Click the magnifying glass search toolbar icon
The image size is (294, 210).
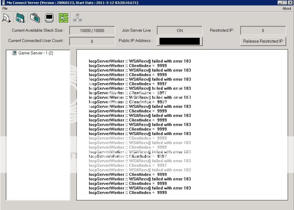6,18
